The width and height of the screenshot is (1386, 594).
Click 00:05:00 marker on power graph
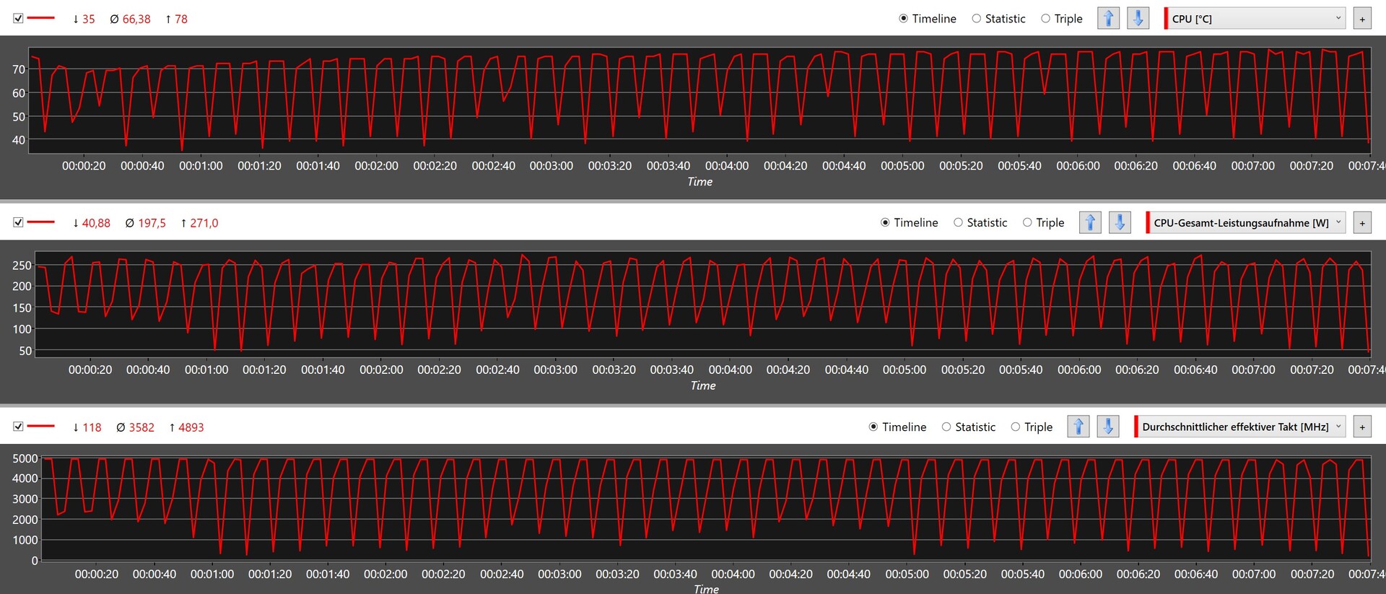point(905,370)
